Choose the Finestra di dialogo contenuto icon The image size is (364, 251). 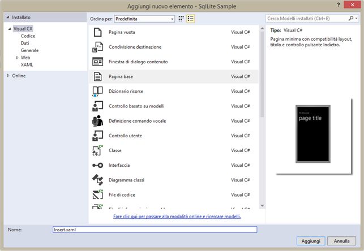point(97,62)
